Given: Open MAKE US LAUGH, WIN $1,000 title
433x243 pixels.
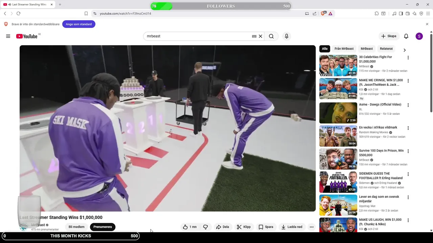Looking at the screenshot, I should coord(380,222).
